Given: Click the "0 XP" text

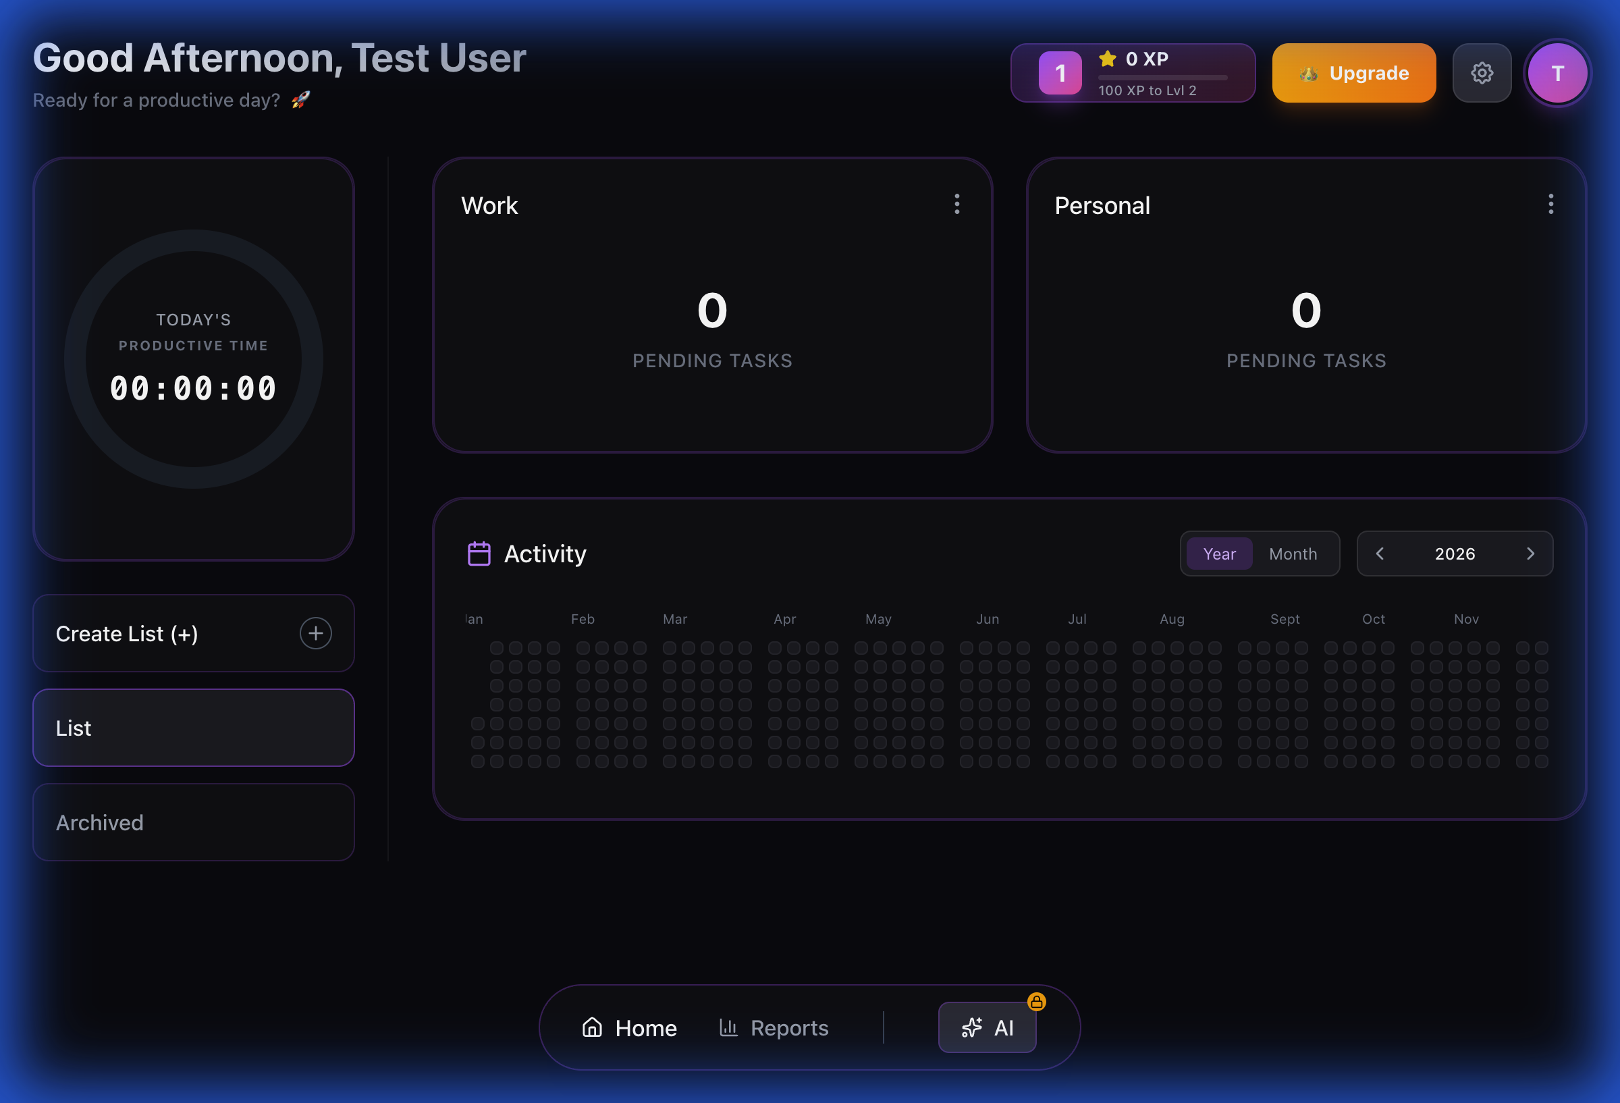Looking at the screenshot, I should pyautogui.click(x=1147, y=59).
